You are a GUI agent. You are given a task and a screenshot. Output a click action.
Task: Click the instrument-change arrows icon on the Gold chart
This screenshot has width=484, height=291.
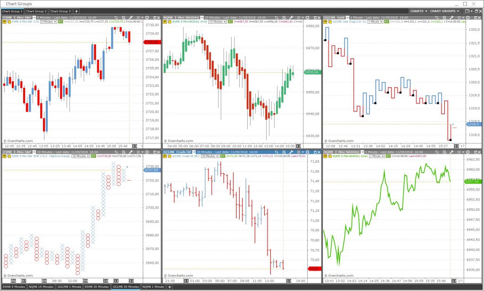coord(437,17)
